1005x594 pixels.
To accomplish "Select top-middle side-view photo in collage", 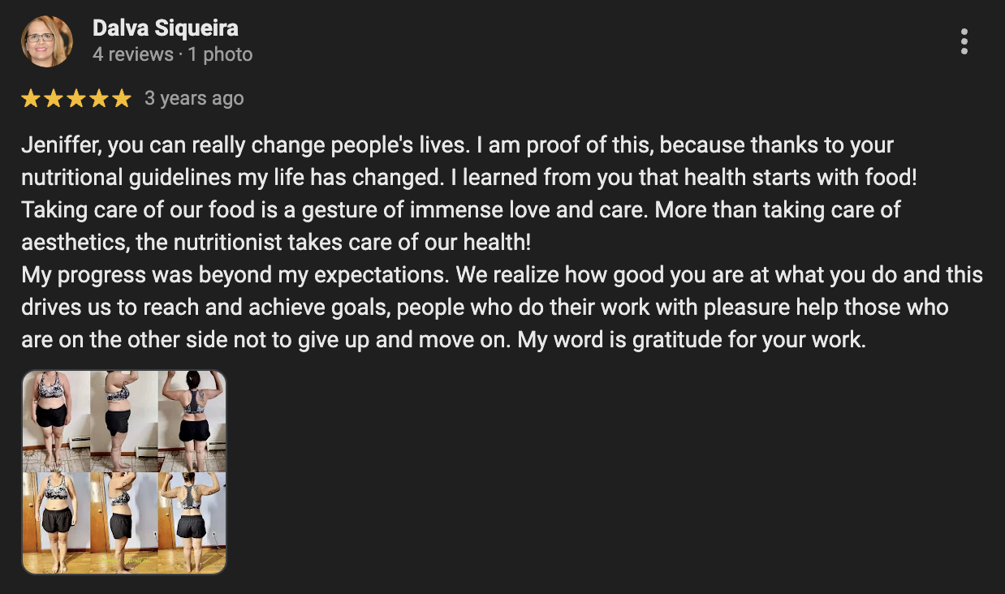I will 123,420.
